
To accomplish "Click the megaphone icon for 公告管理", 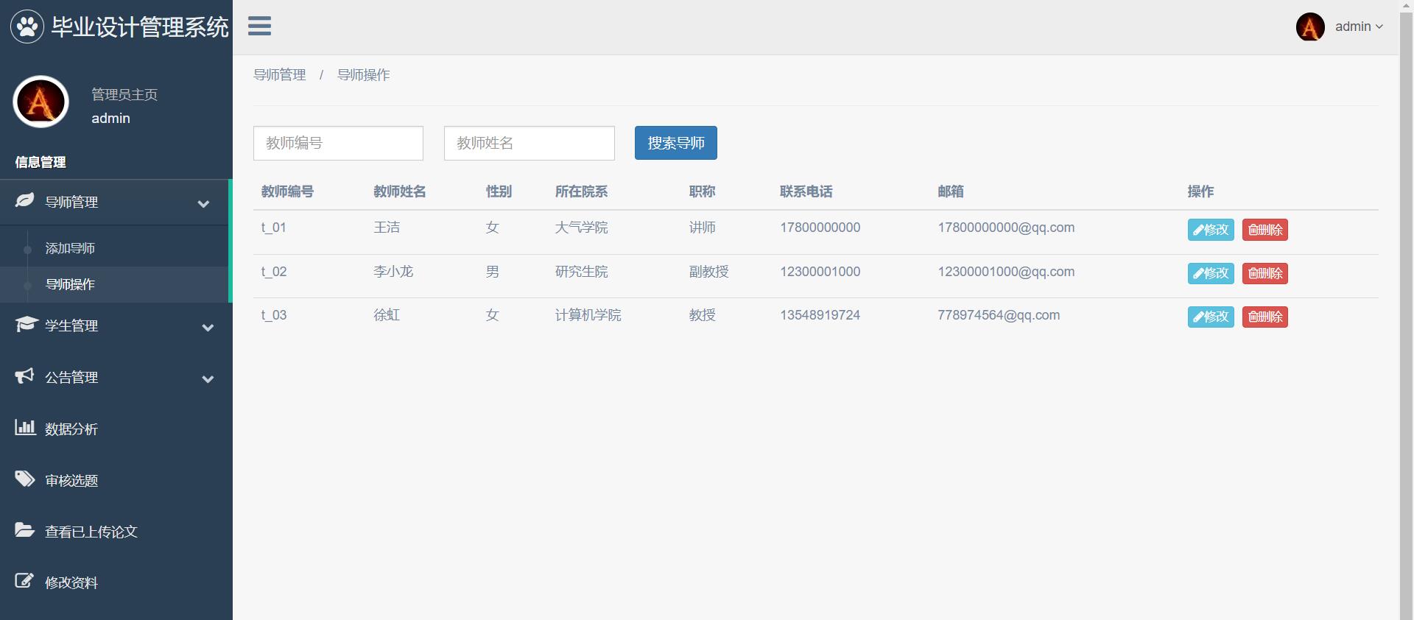I will coord(24,376).
